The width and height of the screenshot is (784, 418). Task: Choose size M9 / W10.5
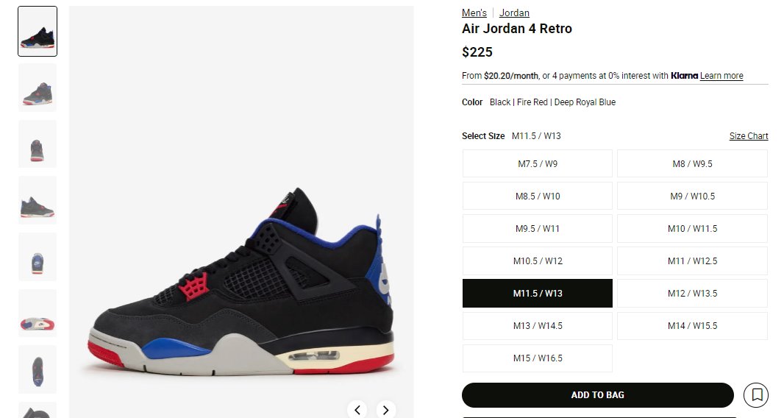click(692, 196)
